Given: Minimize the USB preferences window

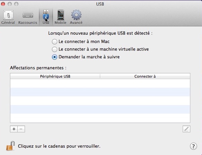Looking at the screenshot, I should (10, 4).
